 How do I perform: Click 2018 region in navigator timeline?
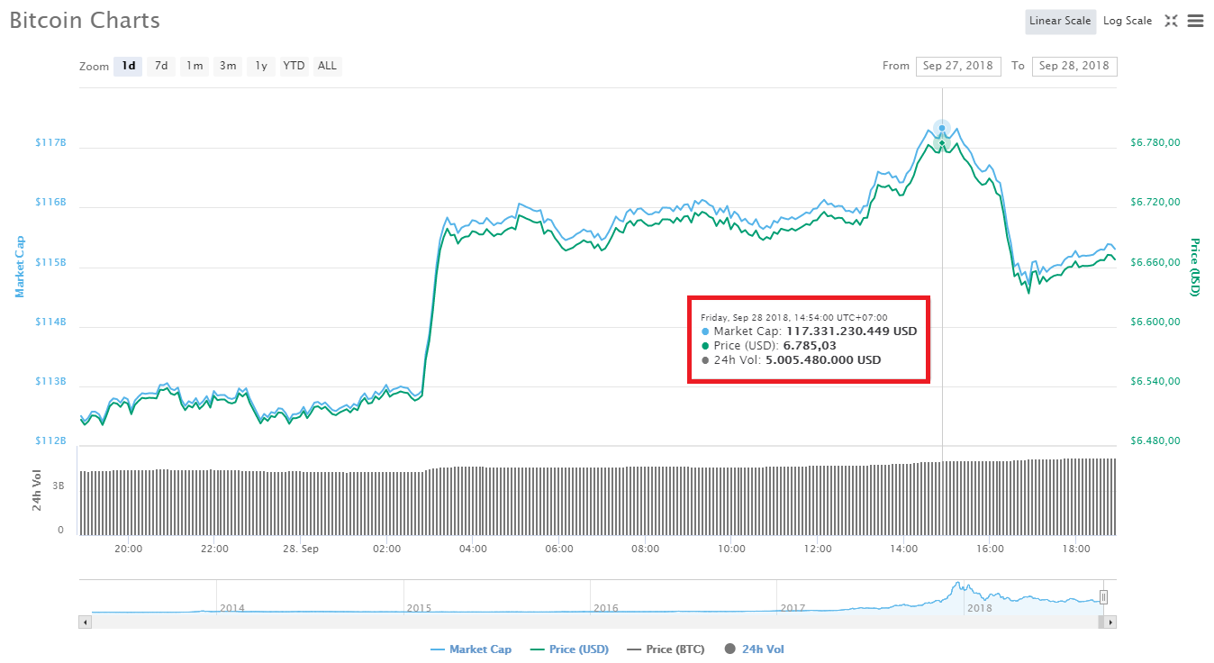tap(979, 607)
